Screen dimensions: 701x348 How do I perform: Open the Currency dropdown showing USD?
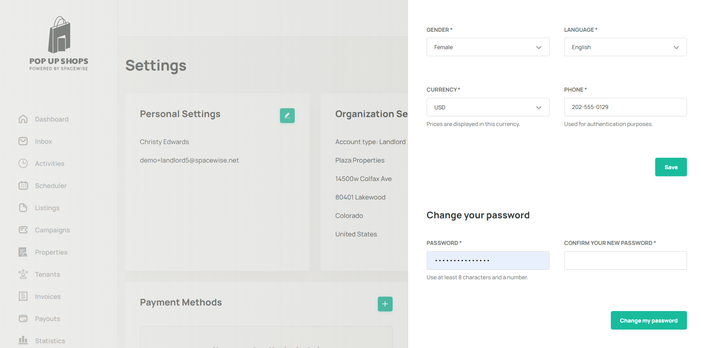coord(488,107)
